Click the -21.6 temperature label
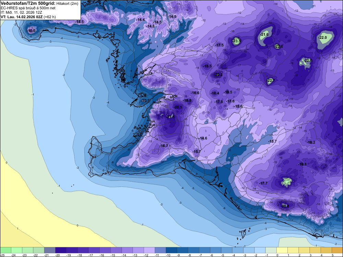This screenshot has height=257, width=343. [264, 34]
